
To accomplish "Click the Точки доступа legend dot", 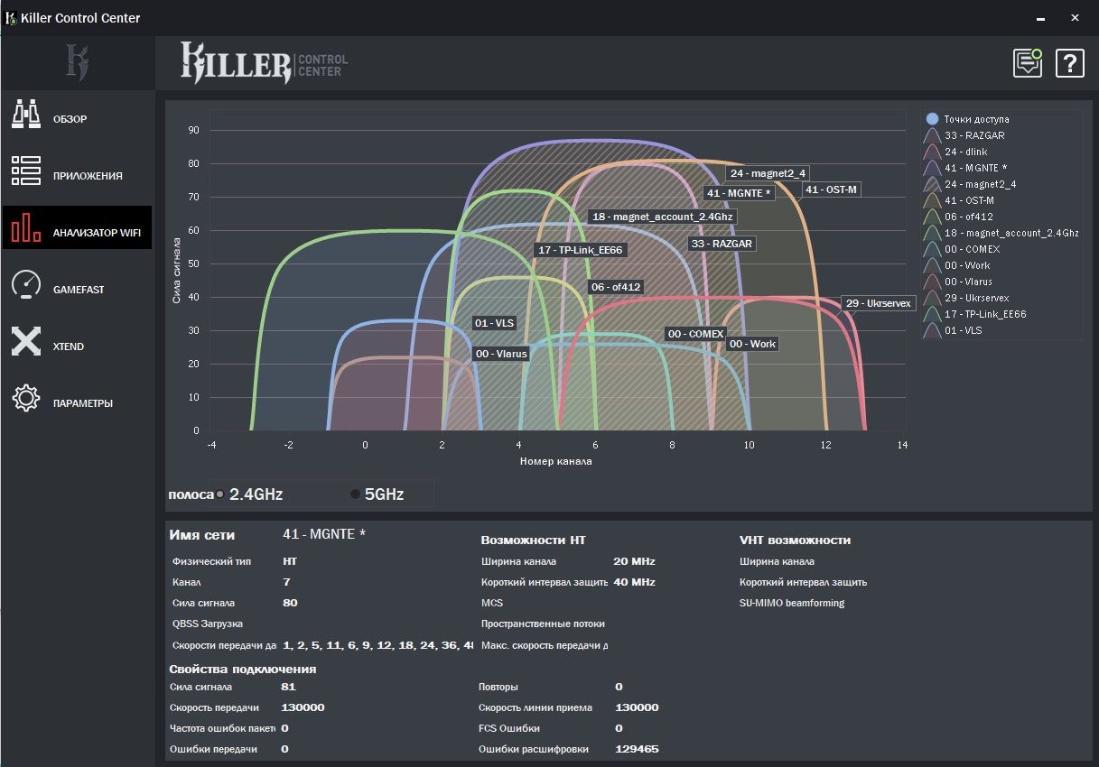I will (x=933, y=118).
